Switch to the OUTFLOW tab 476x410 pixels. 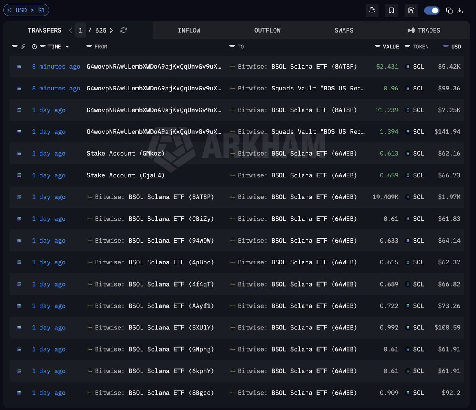pyautogui.click(x=268, y=30)
